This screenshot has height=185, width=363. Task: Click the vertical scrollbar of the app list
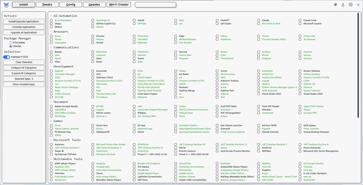coord(358,65)
